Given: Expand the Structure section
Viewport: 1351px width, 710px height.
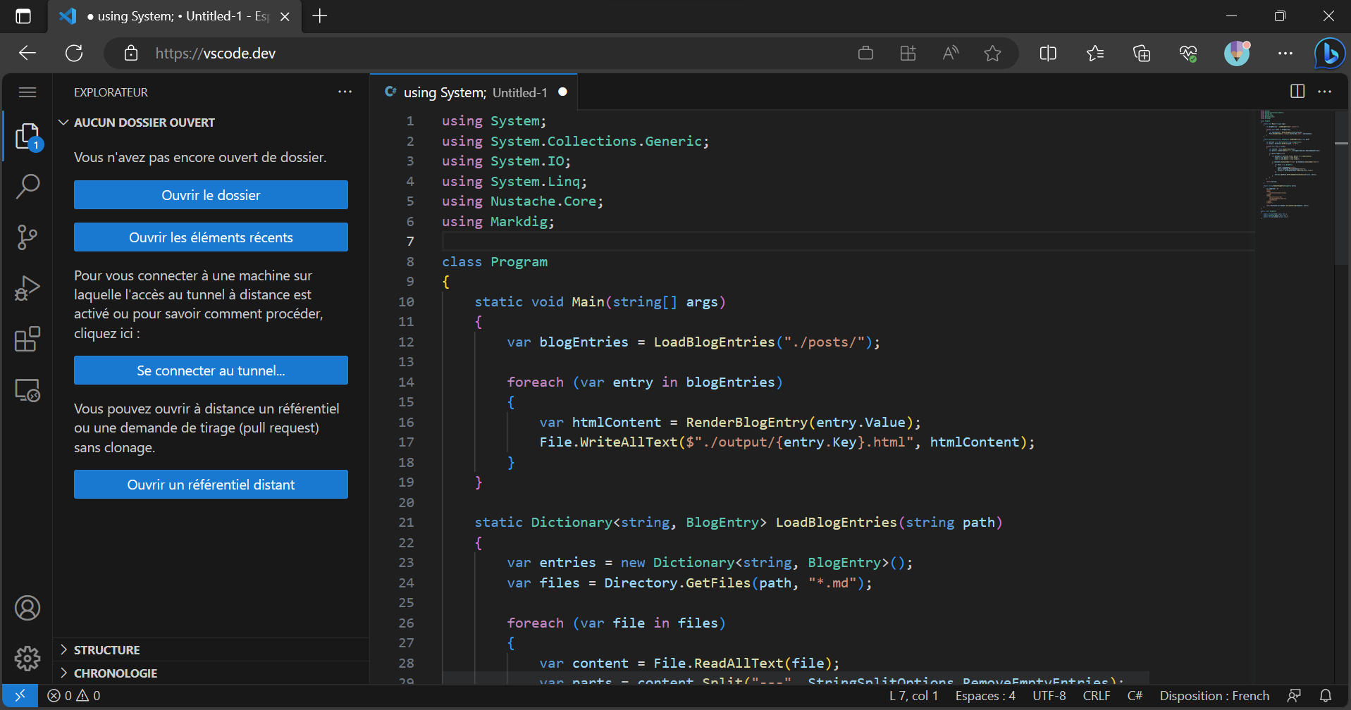Looking at the screenshot, I should click(107, 649).
